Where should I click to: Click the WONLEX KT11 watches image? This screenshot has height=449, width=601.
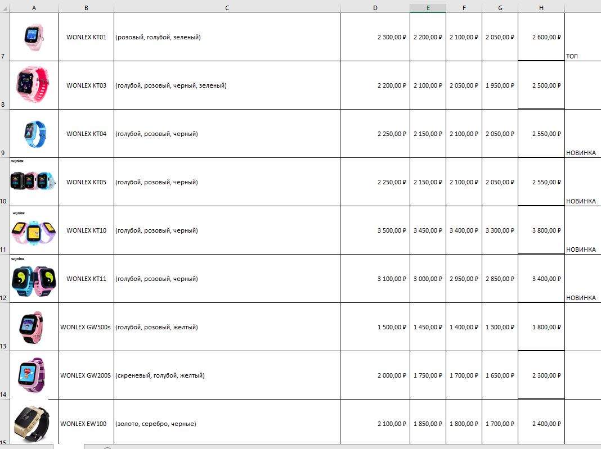[34, 281]
